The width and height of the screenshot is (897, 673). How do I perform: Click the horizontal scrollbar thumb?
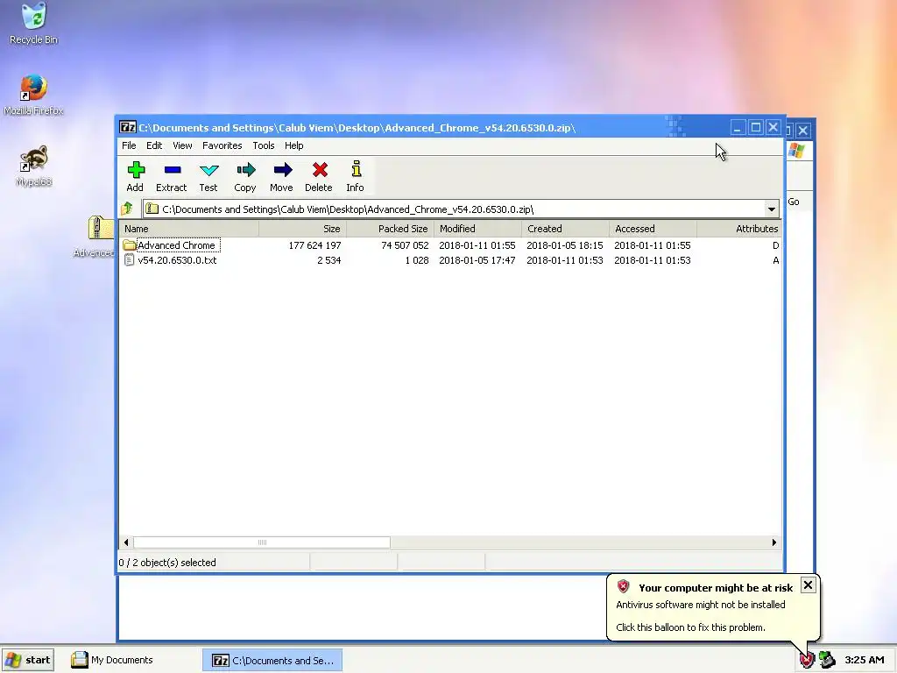262,542
